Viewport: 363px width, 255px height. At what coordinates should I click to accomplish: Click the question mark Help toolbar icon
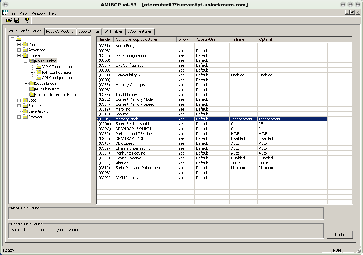click(27, 20)
